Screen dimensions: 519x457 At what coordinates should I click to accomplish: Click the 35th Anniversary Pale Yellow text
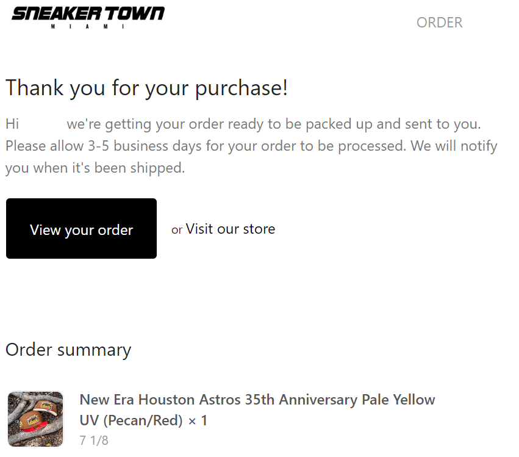pyautogui.click(x=340, y=400)
